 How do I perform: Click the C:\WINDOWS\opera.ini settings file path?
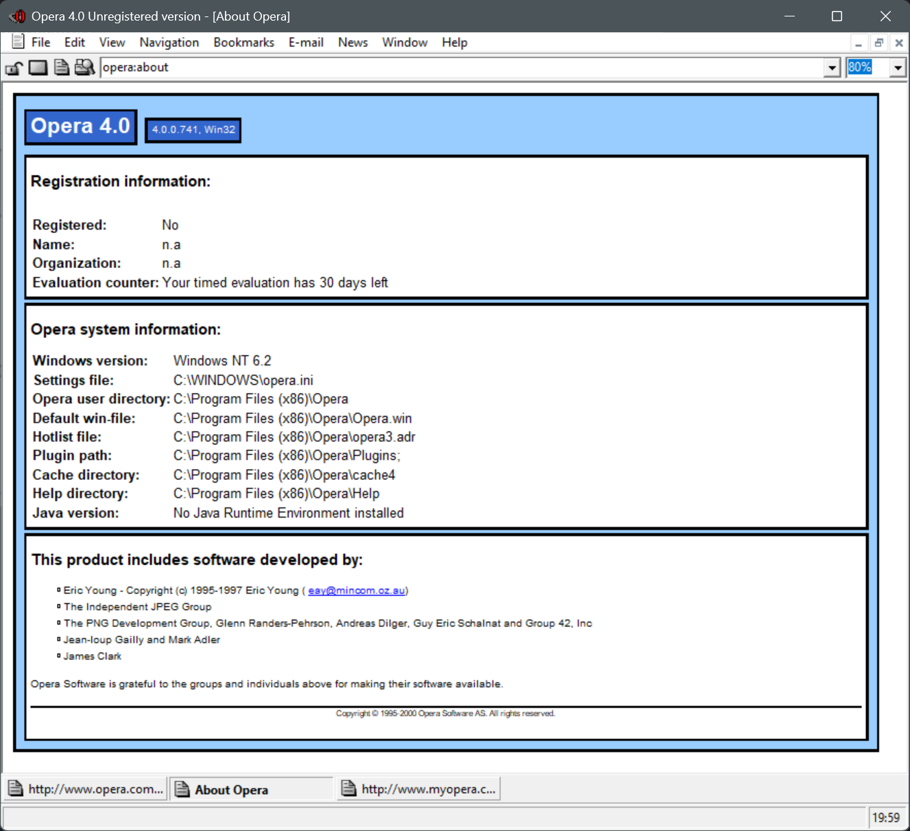coord(243,381)
